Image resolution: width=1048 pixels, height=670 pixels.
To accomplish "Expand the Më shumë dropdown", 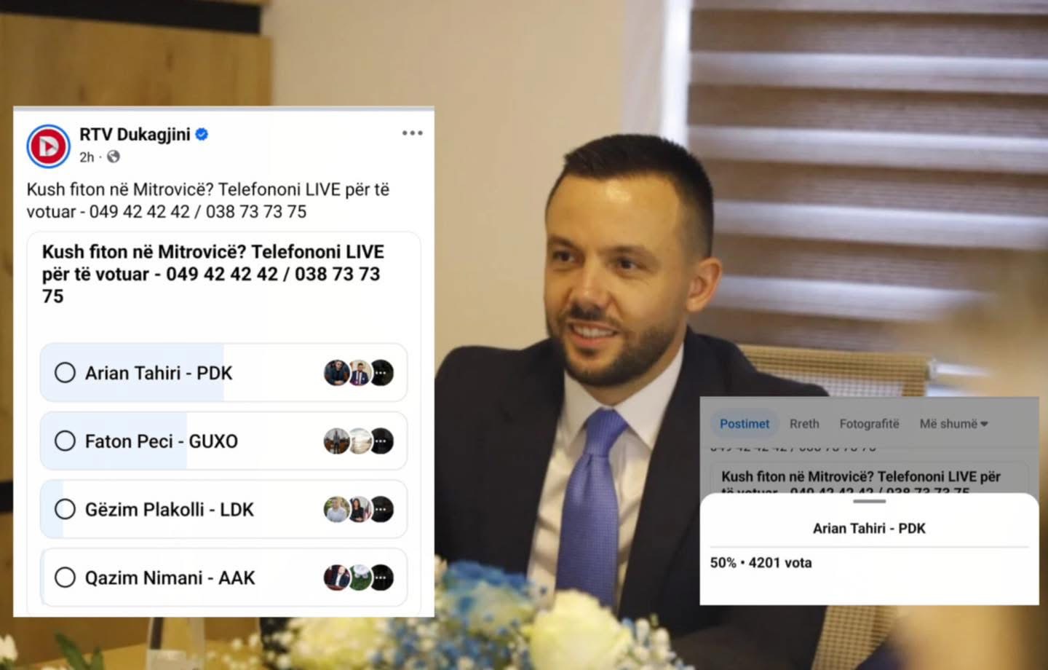I will (x=953, y=424).
